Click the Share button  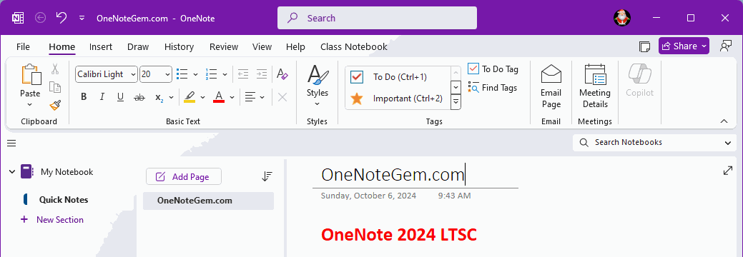(684, 46)
